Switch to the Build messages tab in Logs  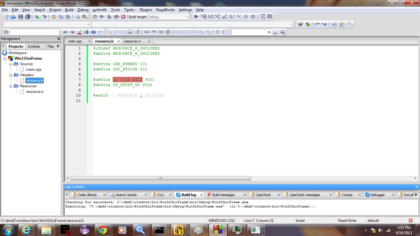pos(224,195)
